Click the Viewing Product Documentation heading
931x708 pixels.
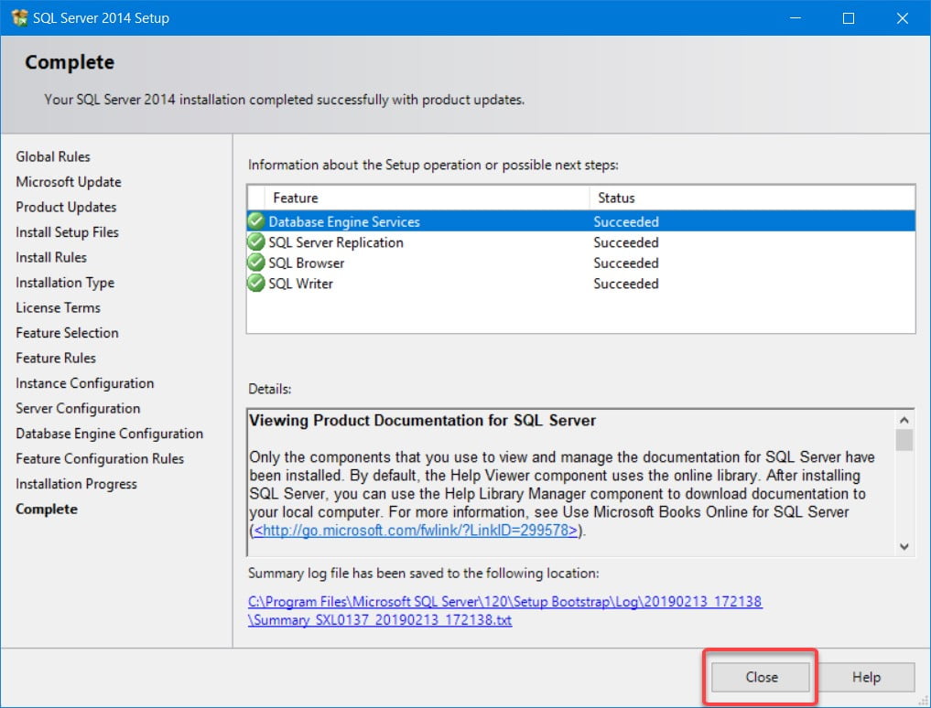[x=422, y=420]
